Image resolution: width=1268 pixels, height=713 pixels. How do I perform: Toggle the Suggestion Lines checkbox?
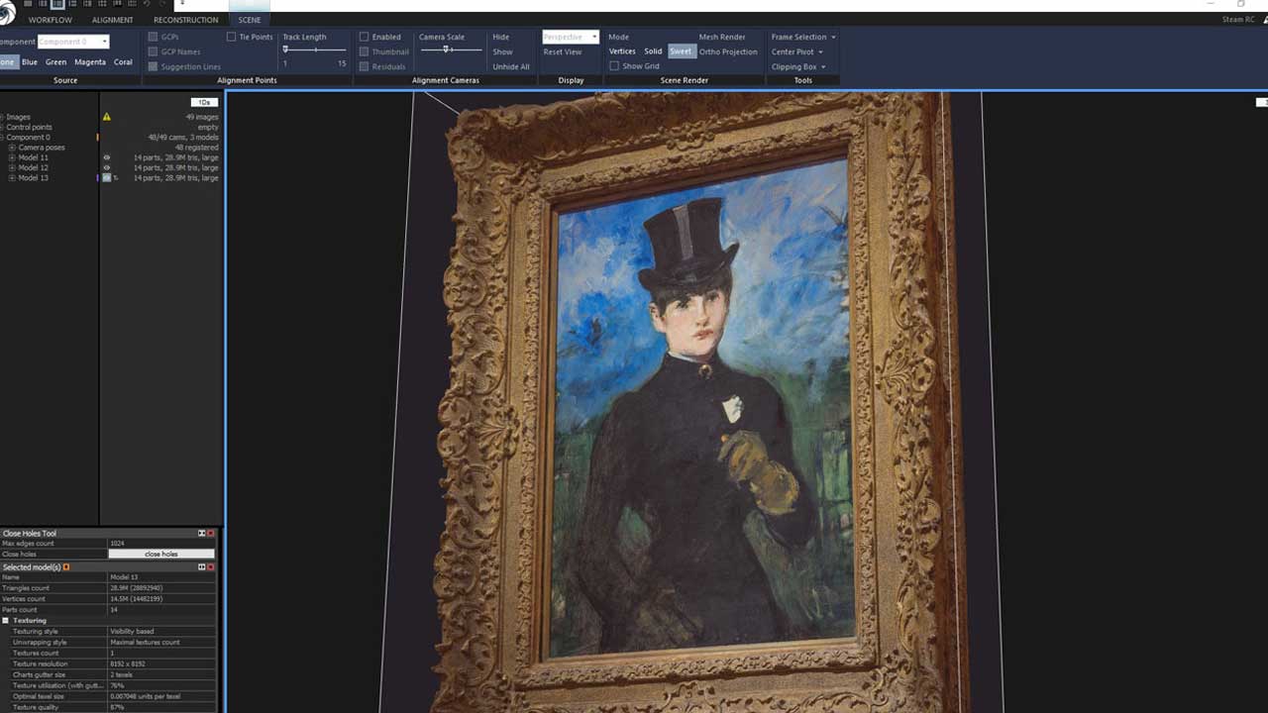154,66
